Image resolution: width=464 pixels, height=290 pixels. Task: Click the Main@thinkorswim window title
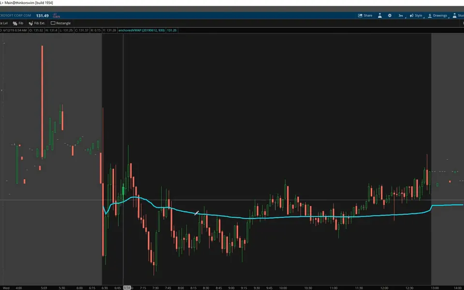pos(28,3)
